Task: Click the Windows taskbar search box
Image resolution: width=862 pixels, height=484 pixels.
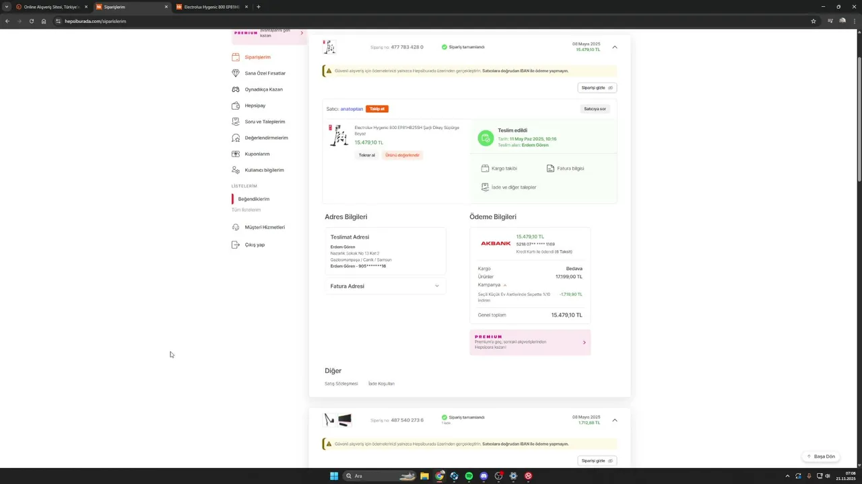Action: point(379,476)
